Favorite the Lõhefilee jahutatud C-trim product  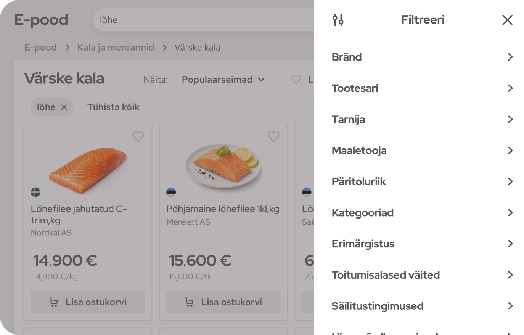(138, 136)
